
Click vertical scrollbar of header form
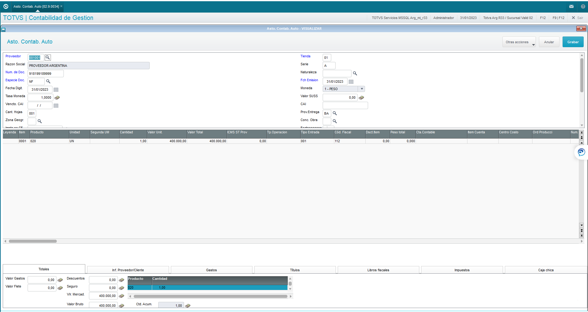pos(582,75)
